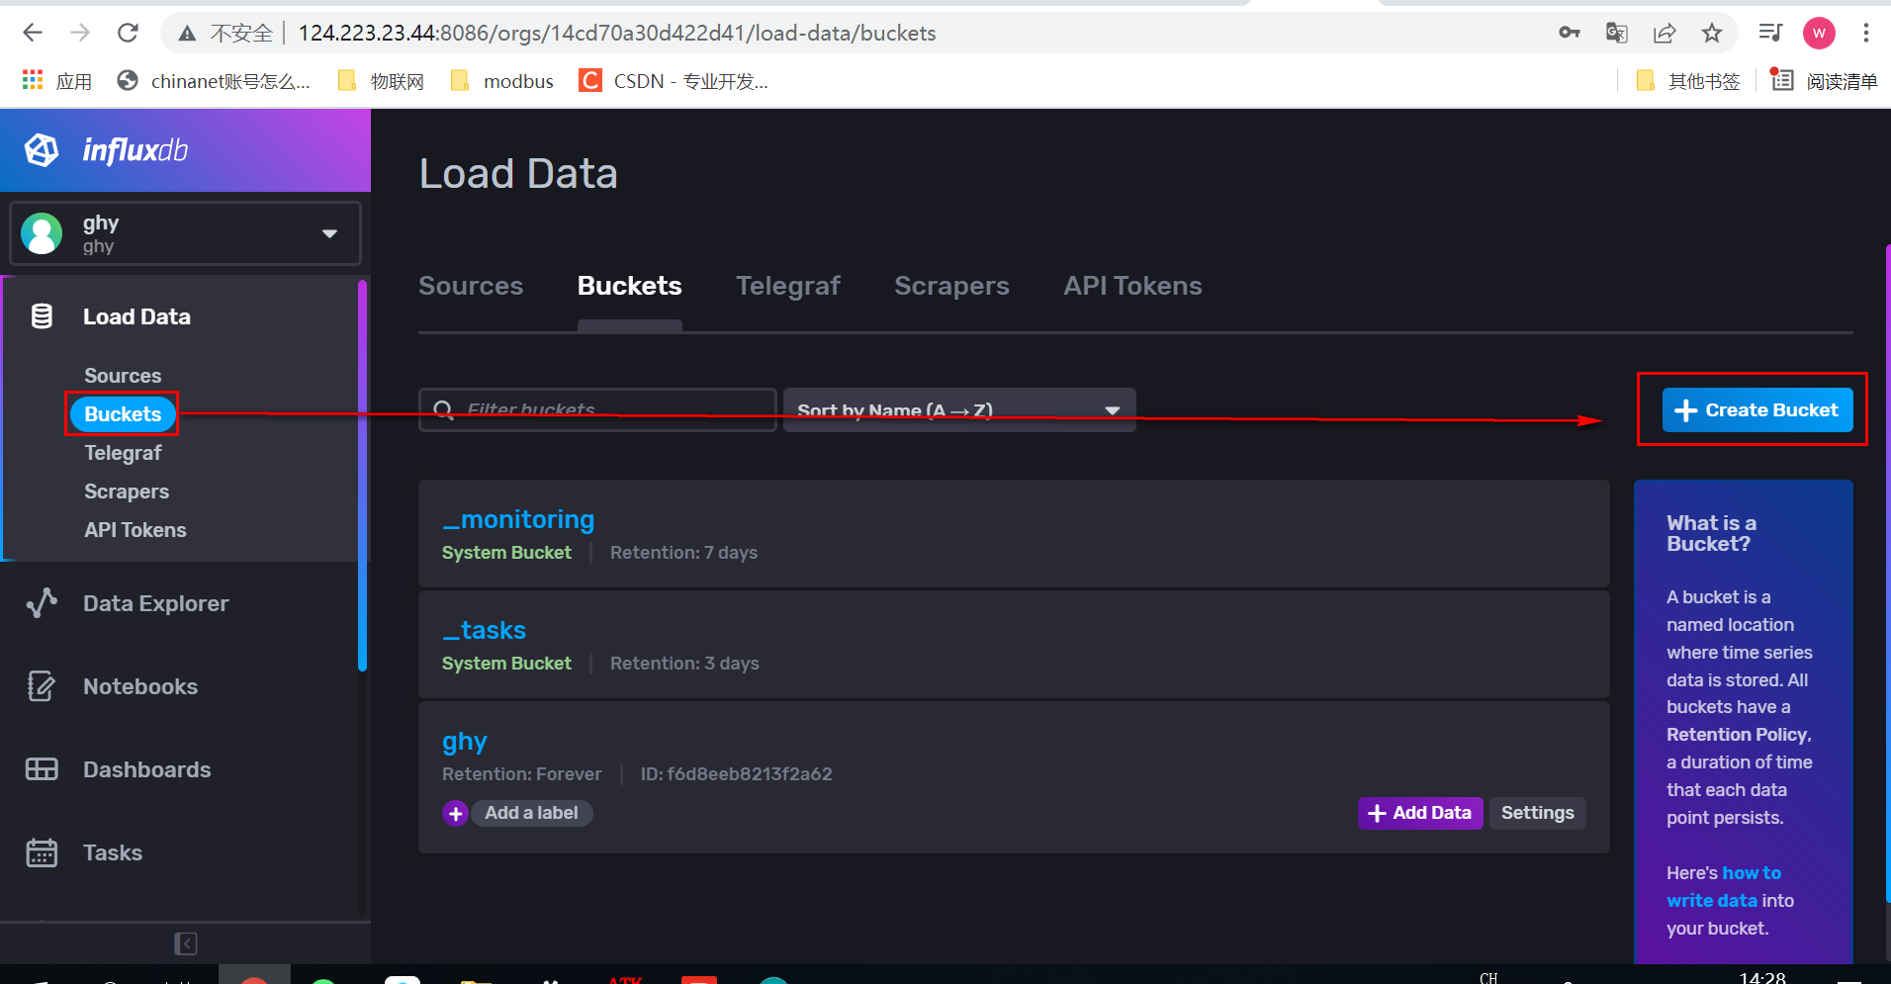
Task: Collapse the sidebar with the arrow toggle
Action: pos(185,942)
